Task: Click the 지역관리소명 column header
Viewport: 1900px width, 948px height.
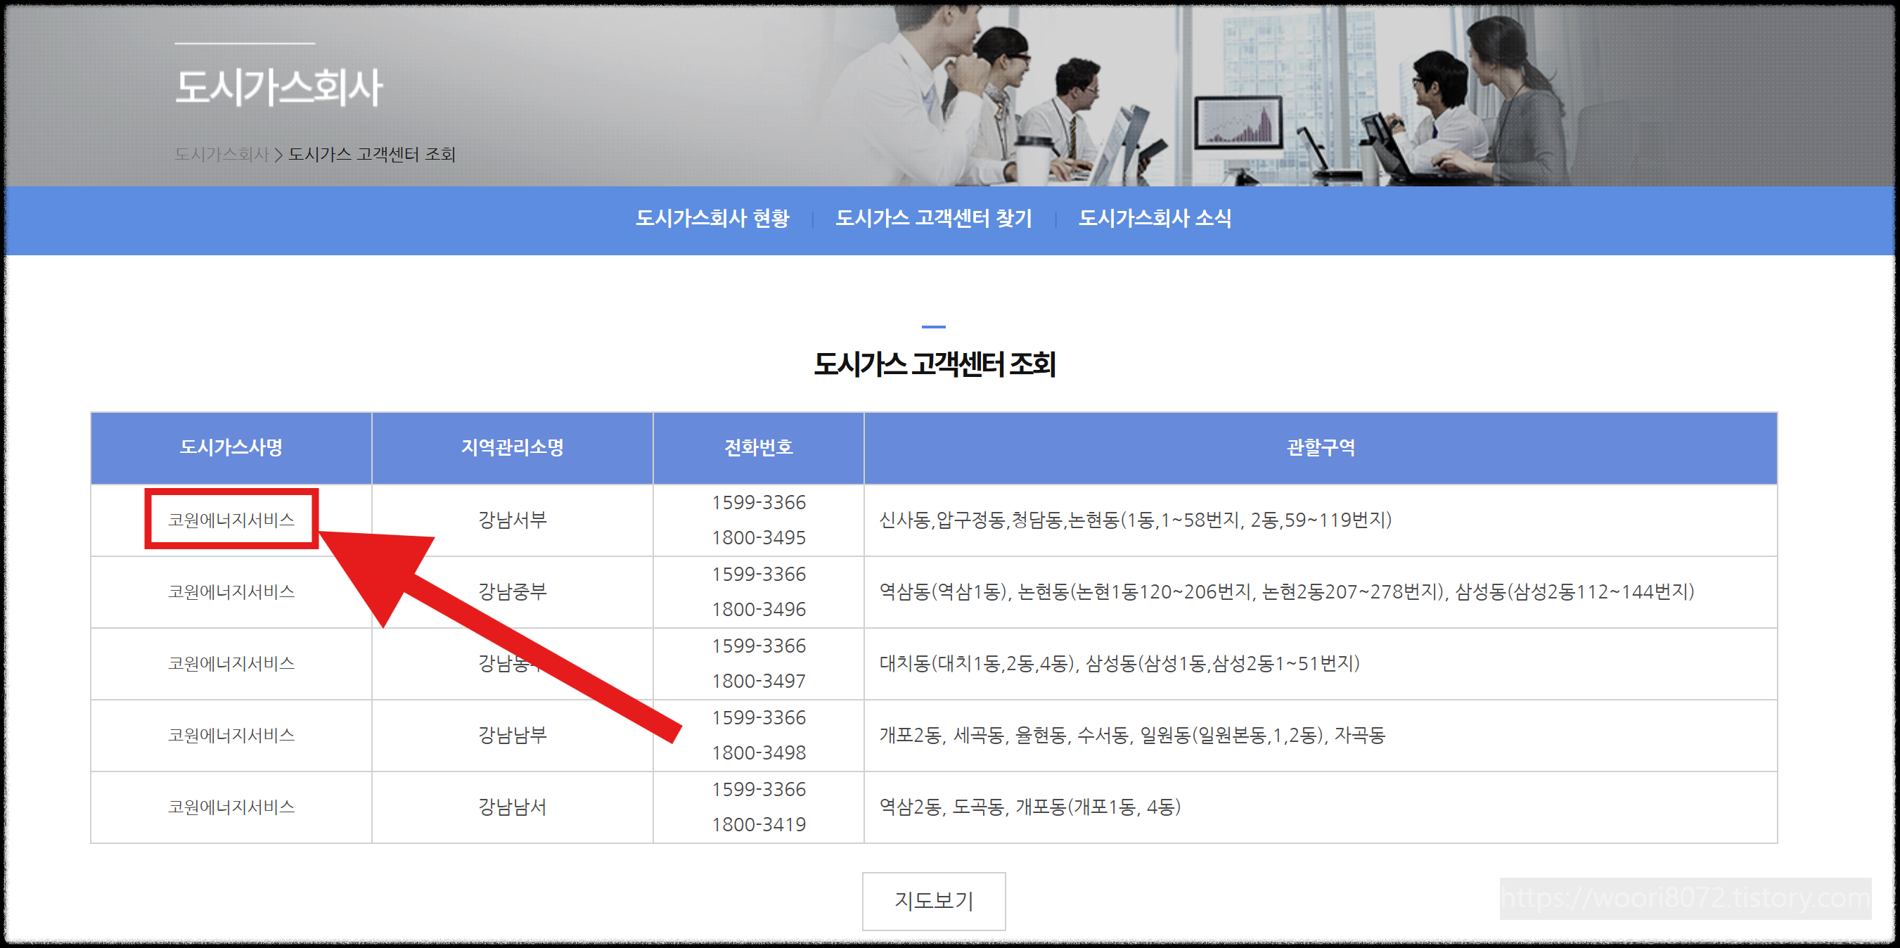Action: tap(512, 448)
